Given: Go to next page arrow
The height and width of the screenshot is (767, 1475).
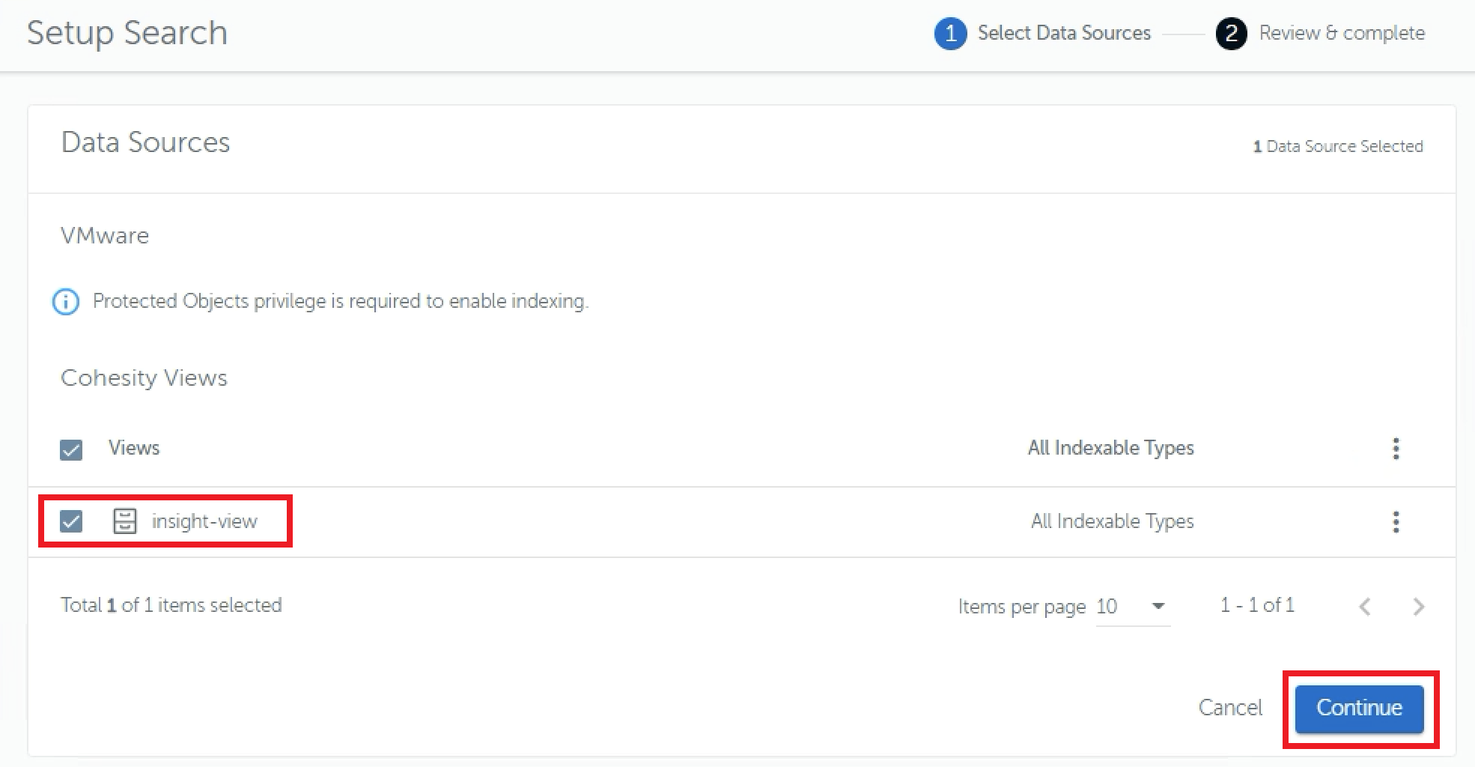Looking at the screenshot, I should pyautogui.click(x=1418, y=606).
